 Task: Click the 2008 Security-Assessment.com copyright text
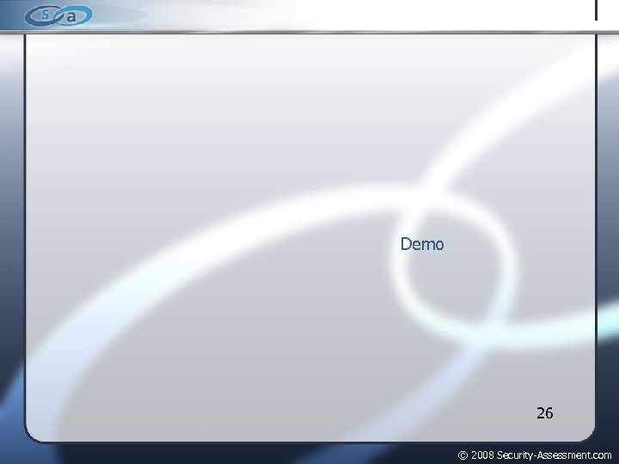(535, 455)
